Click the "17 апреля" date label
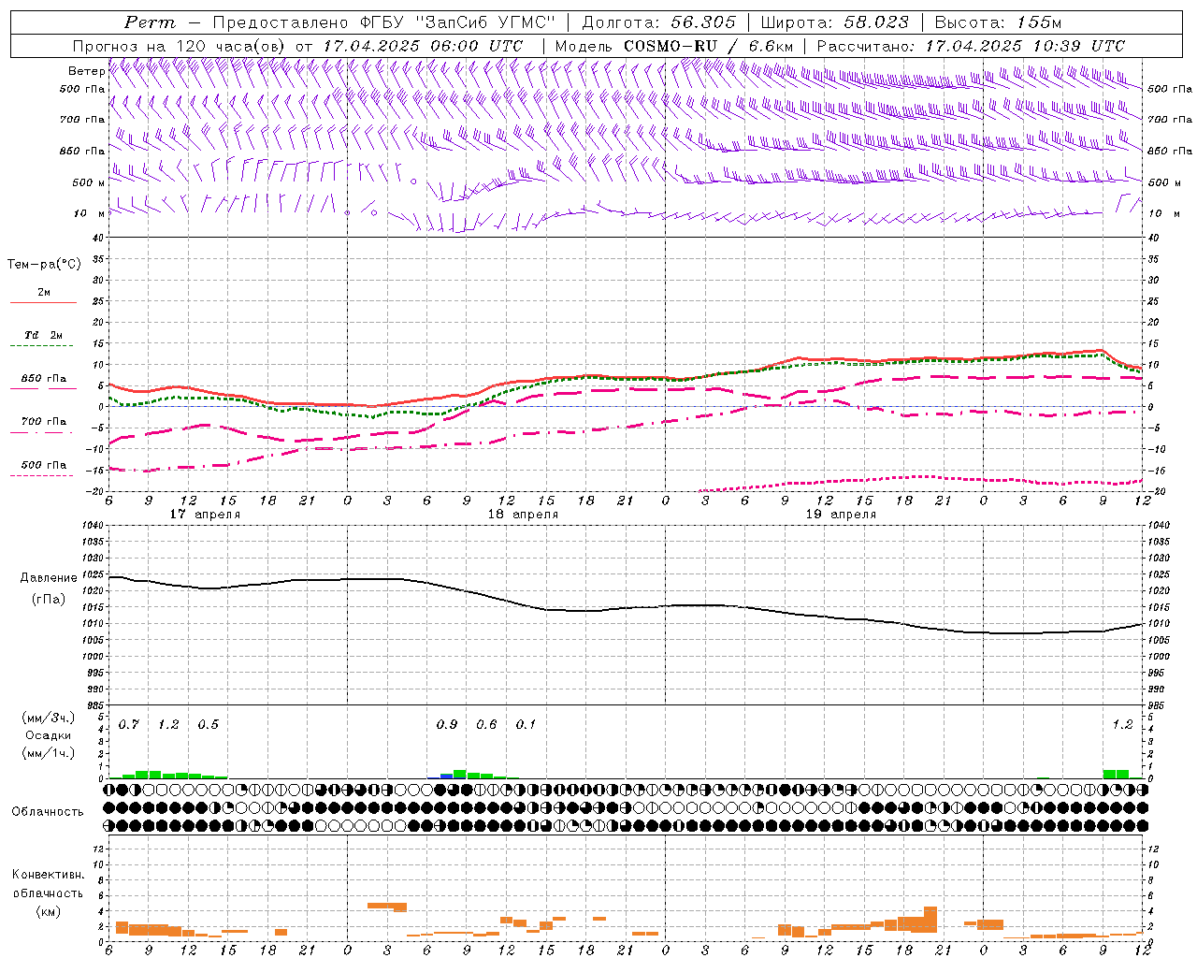This screenshot has height=958, width=1197. point(205,515)
